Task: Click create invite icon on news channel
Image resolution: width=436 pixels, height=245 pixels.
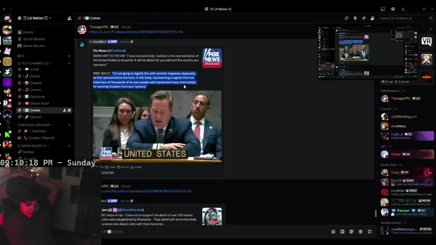Action: (64, 110)
